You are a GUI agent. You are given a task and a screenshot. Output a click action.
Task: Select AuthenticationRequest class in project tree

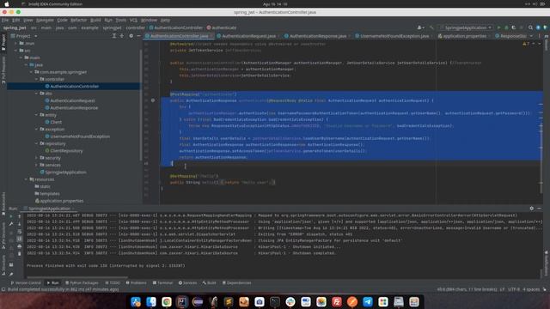(x=70, y=100)
